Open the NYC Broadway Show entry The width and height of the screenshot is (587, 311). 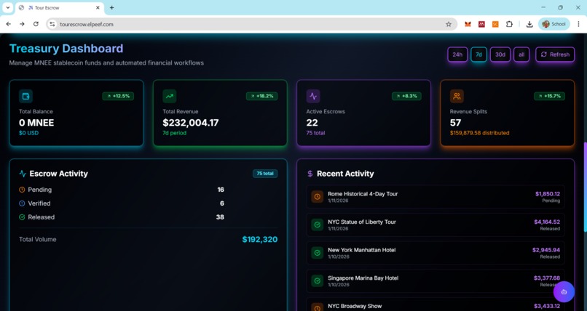coord(436,304)
